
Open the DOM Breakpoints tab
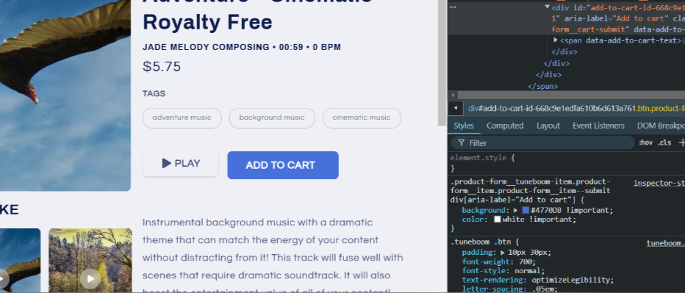coord(661,126)
